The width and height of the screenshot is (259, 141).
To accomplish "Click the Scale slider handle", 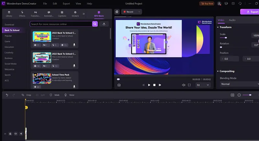I will click(226, 38).
